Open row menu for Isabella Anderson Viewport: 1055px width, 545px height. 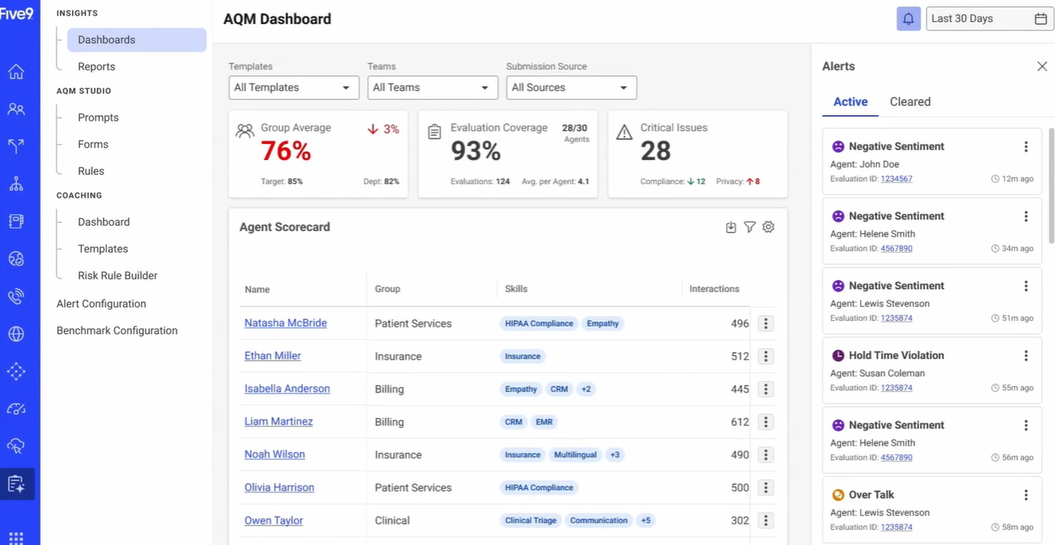(x=766, y=389)
